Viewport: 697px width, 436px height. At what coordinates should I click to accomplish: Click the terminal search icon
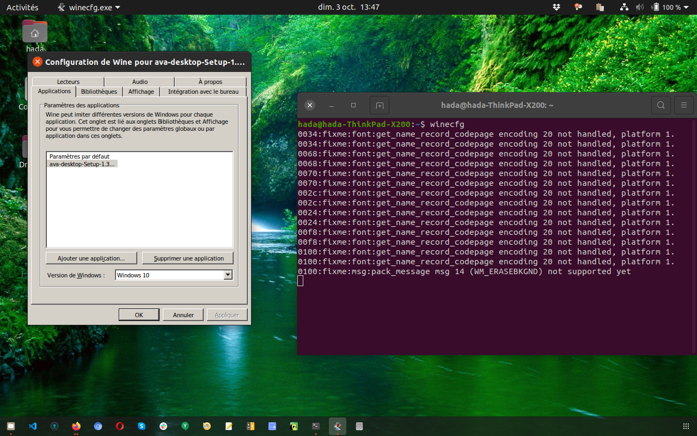click(661, 105)
